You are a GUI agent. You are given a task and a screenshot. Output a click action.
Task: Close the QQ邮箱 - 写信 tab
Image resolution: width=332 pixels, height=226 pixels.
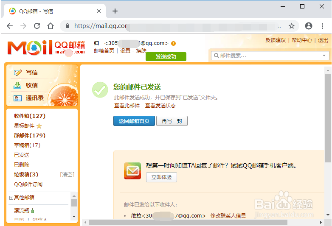[98, 11]
